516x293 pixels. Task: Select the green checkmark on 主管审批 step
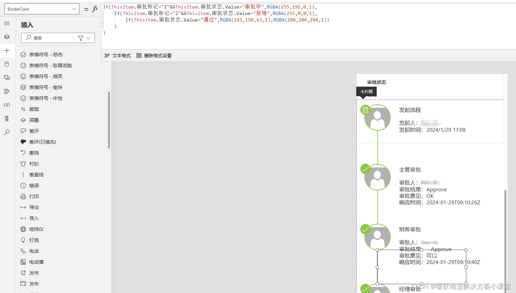point(365,169)
